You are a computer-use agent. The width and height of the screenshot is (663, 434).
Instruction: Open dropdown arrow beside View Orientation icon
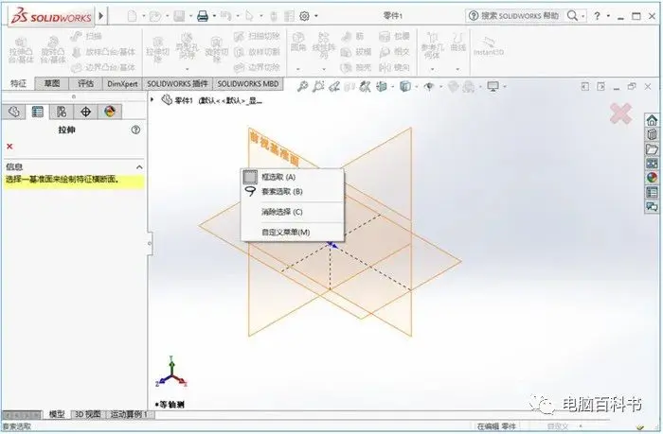click(393, 87)
